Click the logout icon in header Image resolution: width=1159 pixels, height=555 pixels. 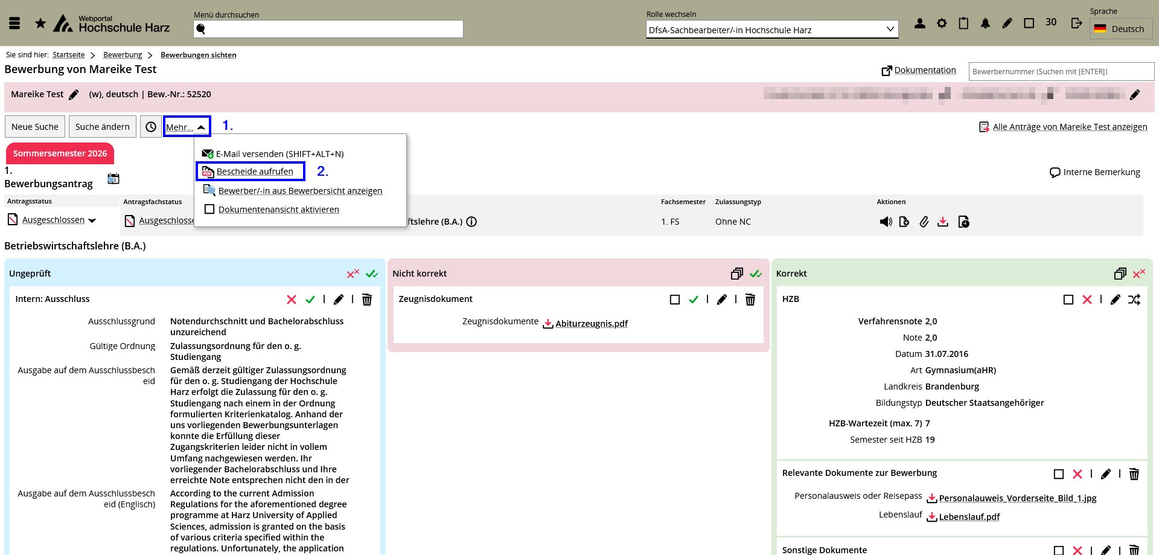point(1076,23)
